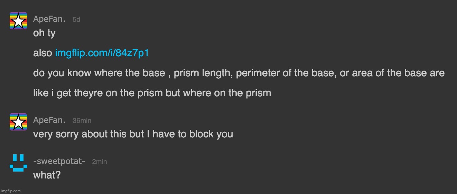Viewport: 457px width, 194px height.
Task: Open ApeFan's rainbow star avatar on 5d comment
Action: coord(18,21)
